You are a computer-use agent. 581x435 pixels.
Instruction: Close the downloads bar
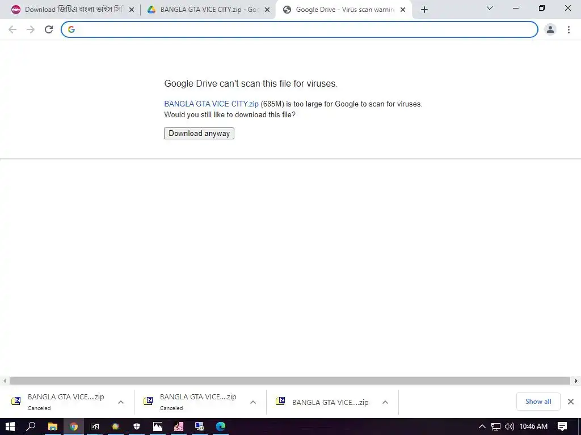pyautogui.click(x=571, y=402)
